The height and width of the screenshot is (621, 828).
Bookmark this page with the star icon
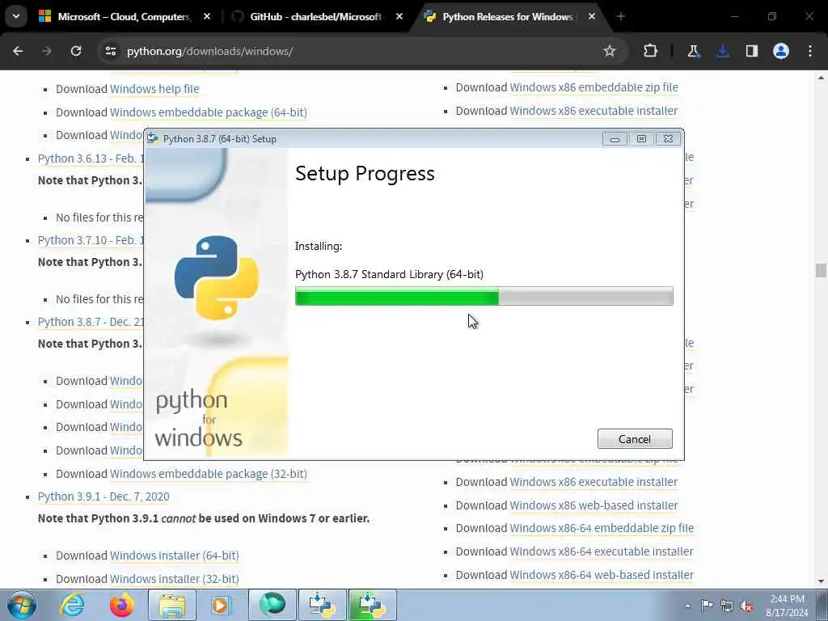click(x=610, y=51)
